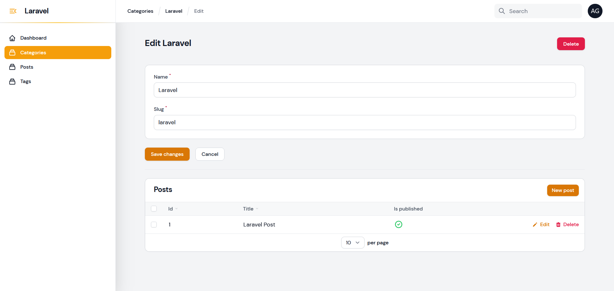Collapse sidebar using the hamburger icon
Viewport: 614px width, 291px height.
tap(13, 11)
